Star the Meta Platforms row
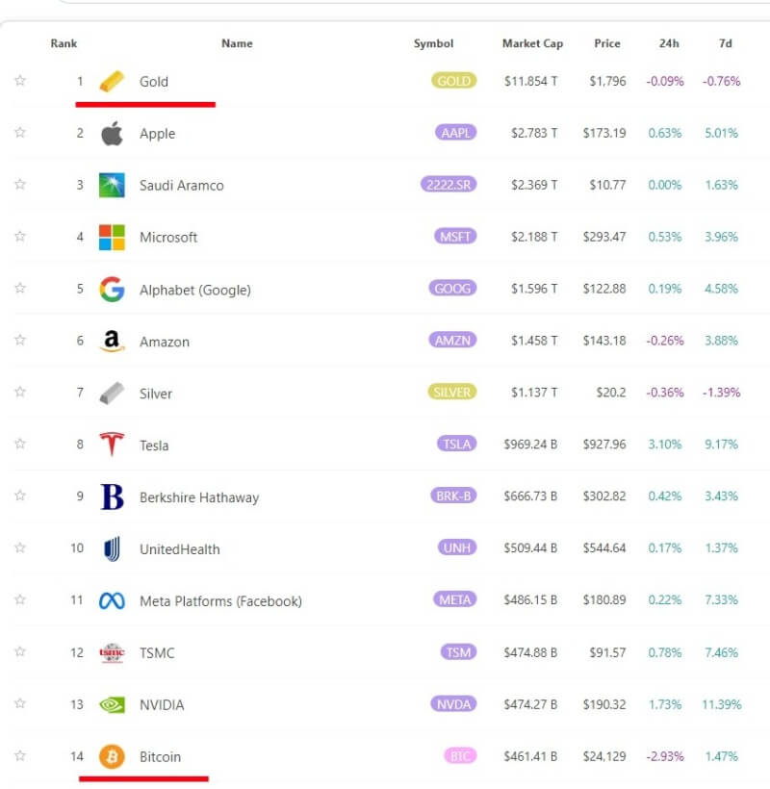Image resolution: width=770 pixels, height=789 pixels. click(x=20, y=599)
